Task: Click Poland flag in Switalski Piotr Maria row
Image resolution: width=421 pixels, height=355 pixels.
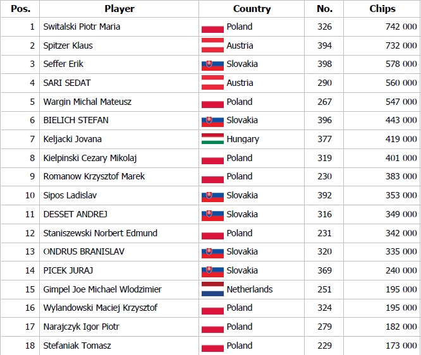Action: click(212, 28)
